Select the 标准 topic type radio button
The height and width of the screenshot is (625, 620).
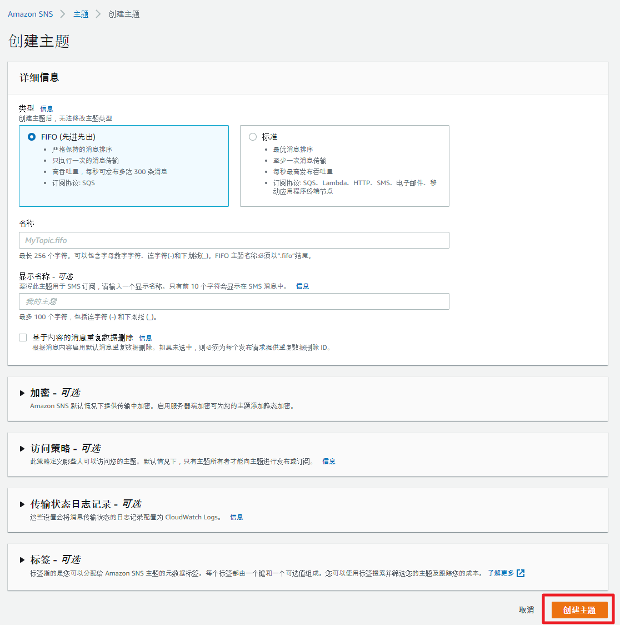pos(253,137)
